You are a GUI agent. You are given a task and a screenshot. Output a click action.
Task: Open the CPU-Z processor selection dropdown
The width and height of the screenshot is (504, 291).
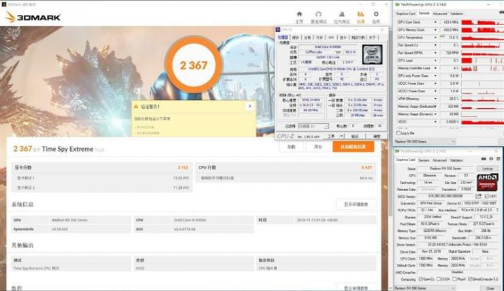[x=313, y=126]
